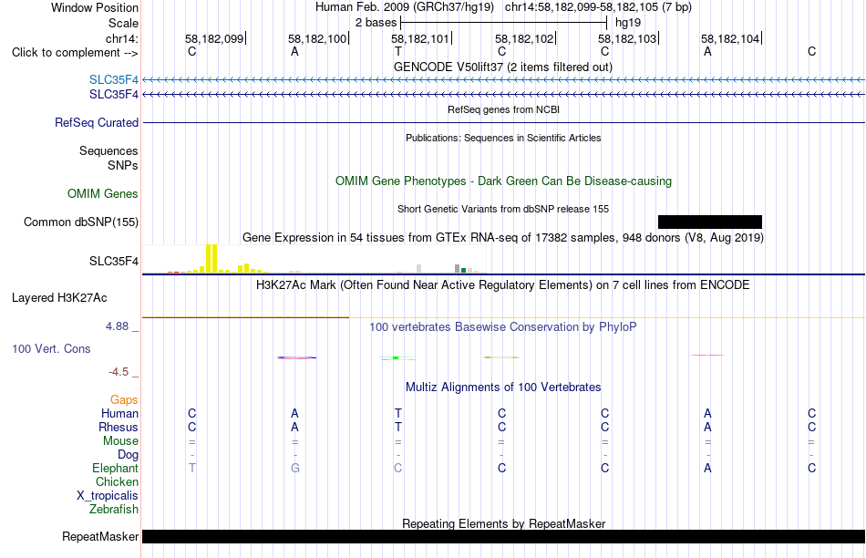The width and height of the screenshot is (866, 558).
Task: Select the X_tropicalis species label
Action: 108,496
